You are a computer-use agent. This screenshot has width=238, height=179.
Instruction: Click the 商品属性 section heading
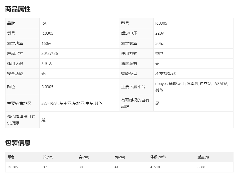(x=18, y=9)
